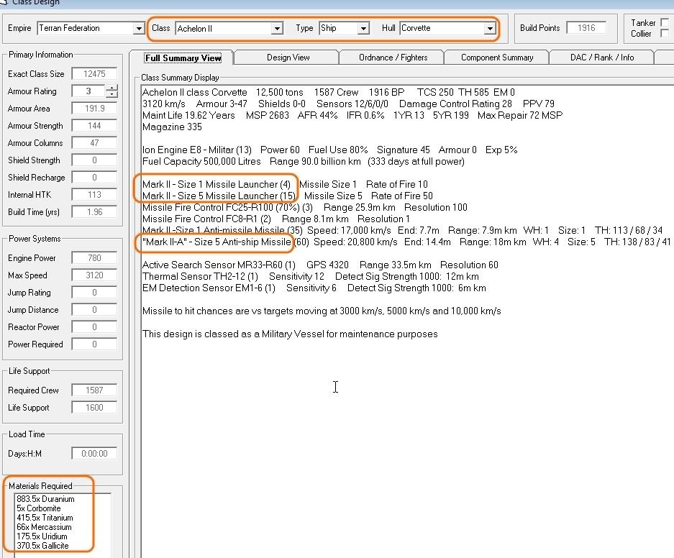Viewport: 674px width, 558px height.
Task: Click the Mark II-A Size 5 Anti-ship Missile line
Action: (406, 242)
